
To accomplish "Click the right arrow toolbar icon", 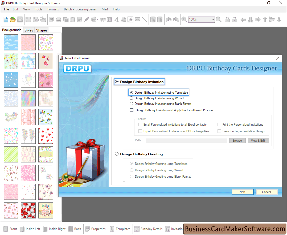I will point(258,19).
